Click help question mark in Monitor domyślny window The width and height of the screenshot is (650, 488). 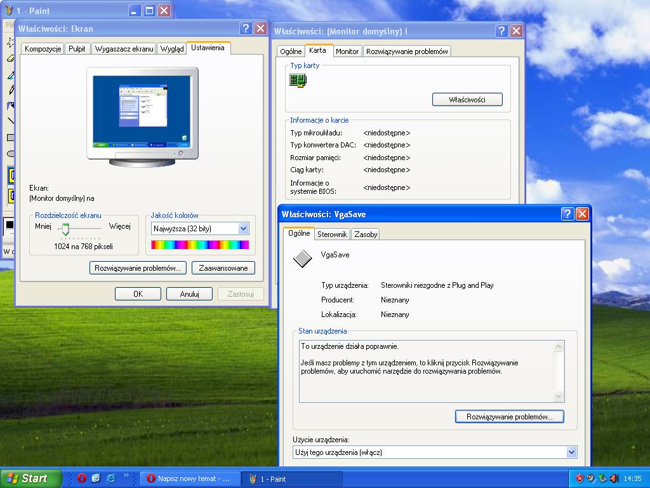pos(501,30)
